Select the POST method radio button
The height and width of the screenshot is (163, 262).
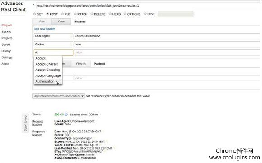[x=47, y=14]
